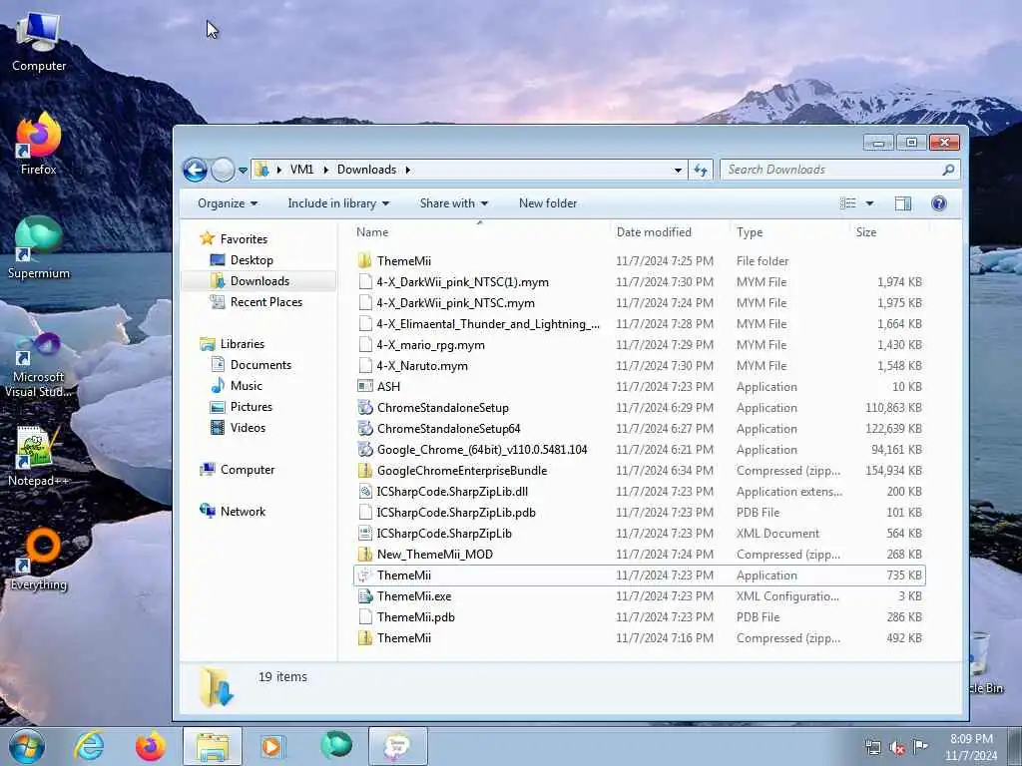1022x766 pixels.
Task: Select the GoogleChromeEnterpriseBundle zip icon
Action: tap(365, 471)
